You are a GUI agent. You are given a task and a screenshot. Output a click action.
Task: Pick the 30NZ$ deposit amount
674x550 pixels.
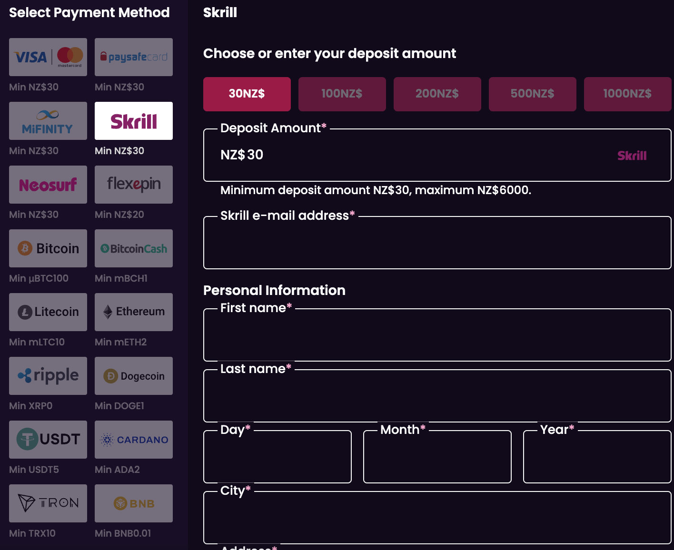tap(247, 94)
